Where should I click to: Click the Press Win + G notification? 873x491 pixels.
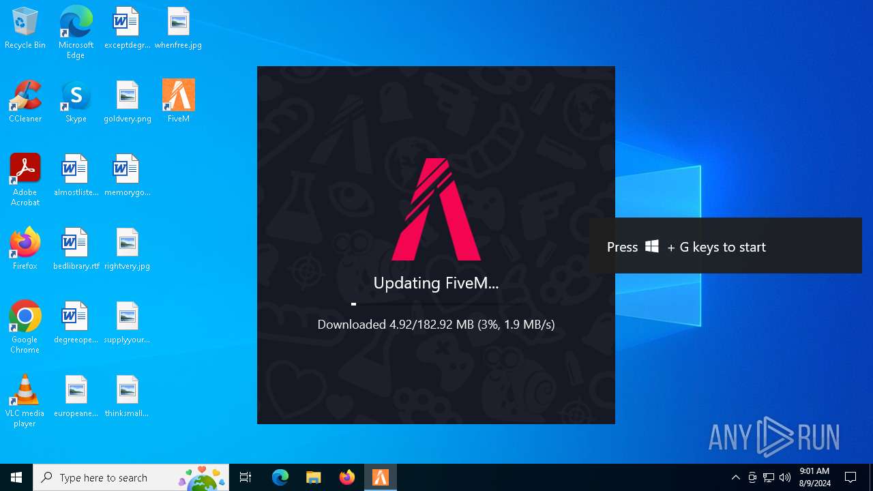click(x=726, y=246)
